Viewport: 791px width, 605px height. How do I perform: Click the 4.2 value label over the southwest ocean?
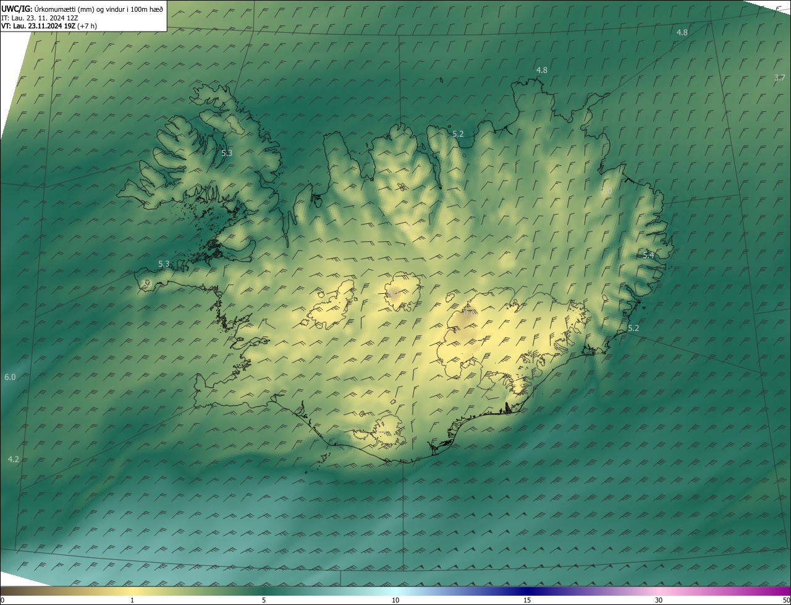[14, 459]
